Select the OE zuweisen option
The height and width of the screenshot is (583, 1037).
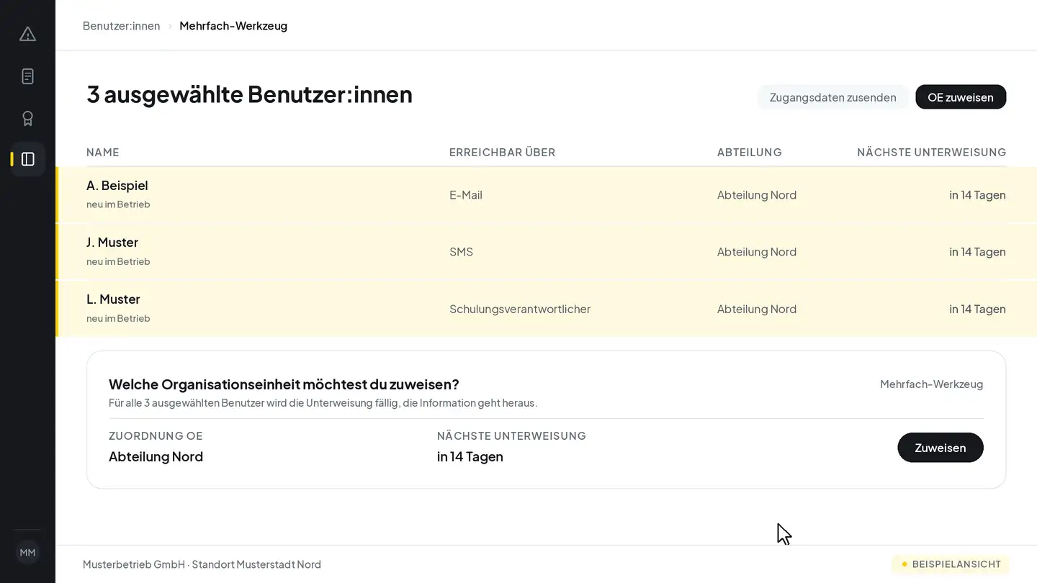(961, 97)
